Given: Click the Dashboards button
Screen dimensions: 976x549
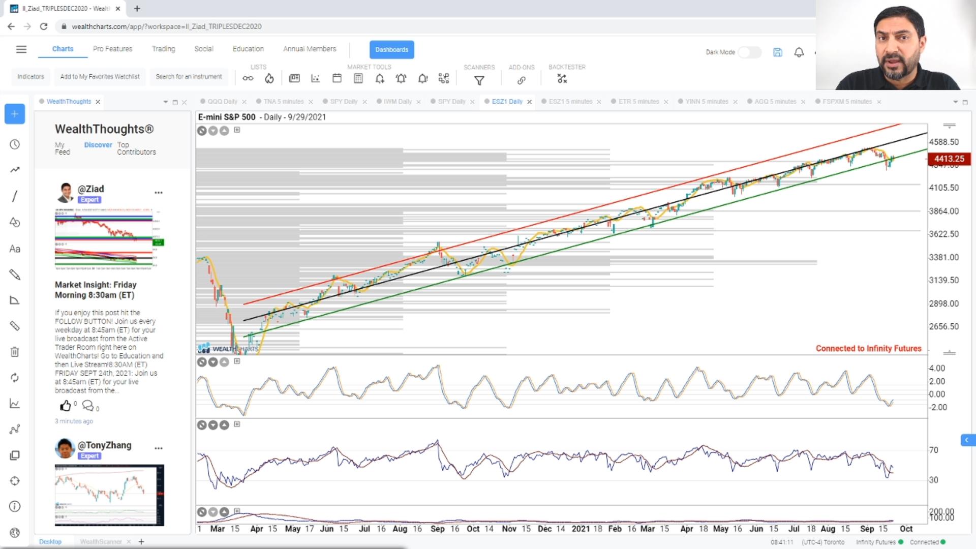Looking at the screenshot, I should (x=391, y=49).
